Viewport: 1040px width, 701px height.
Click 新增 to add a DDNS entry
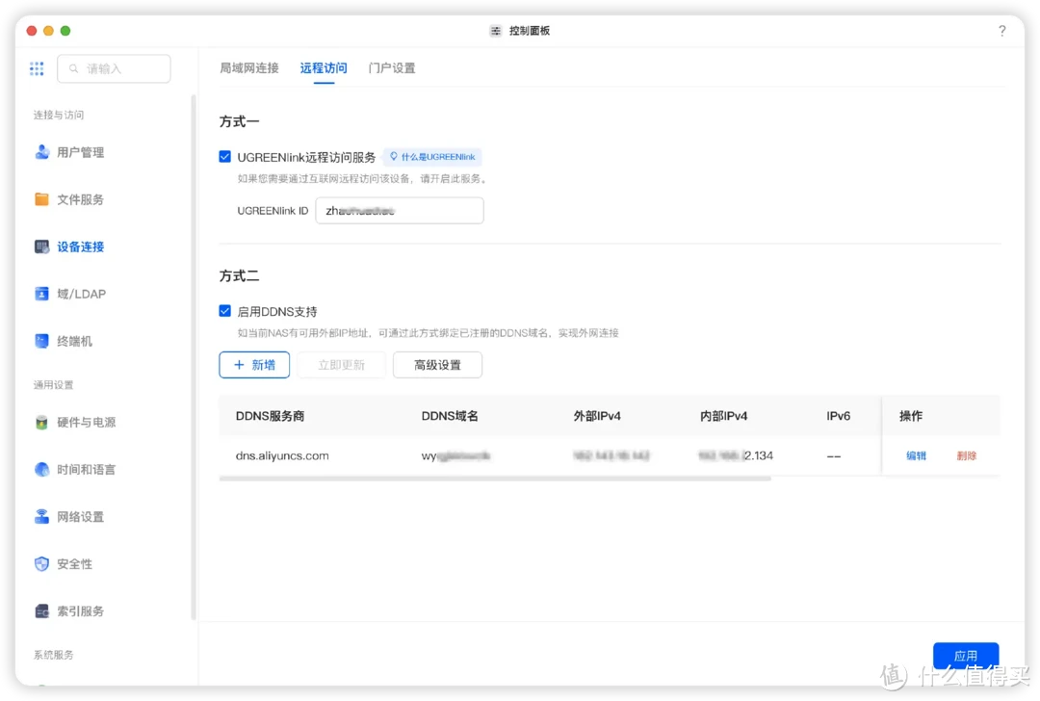click(x=254, y=365)
